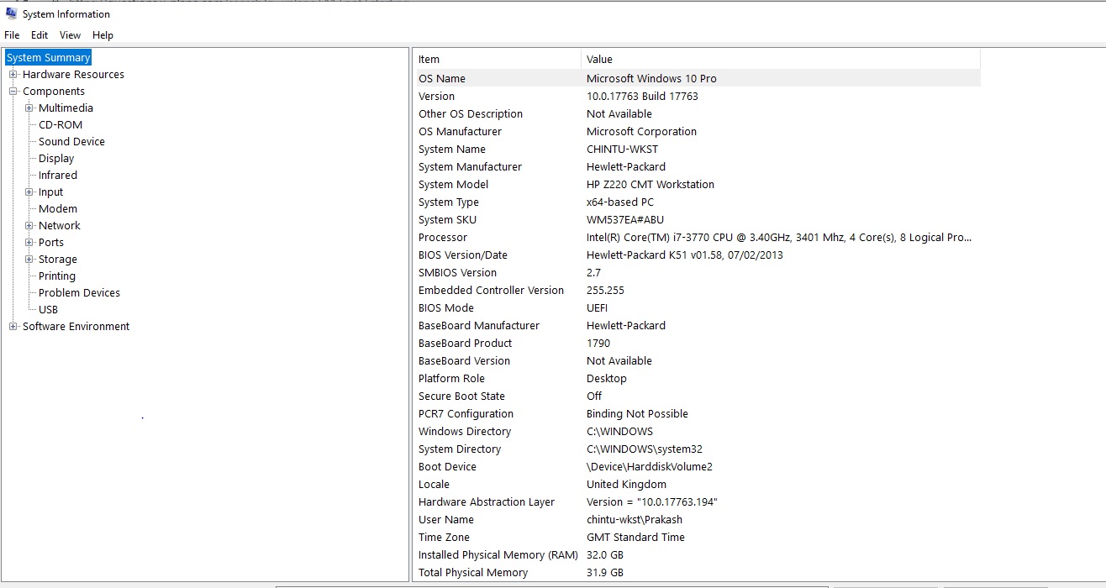
Task: Select the Boot Device row
Action: [697, 466]
